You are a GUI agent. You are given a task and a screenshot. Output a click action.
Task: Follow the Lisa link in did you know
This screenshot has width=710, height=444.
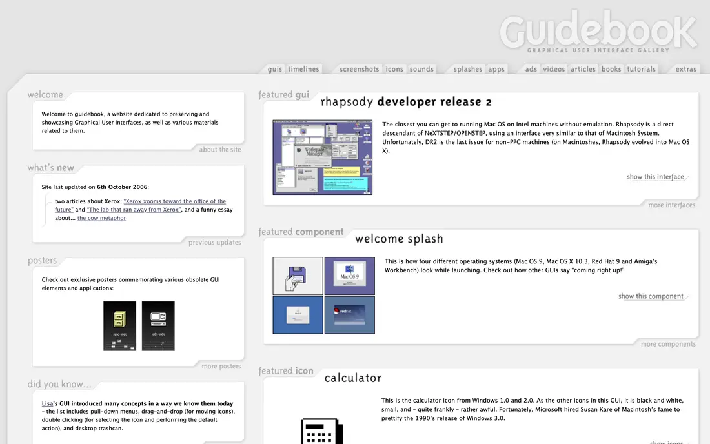(47, 403)
